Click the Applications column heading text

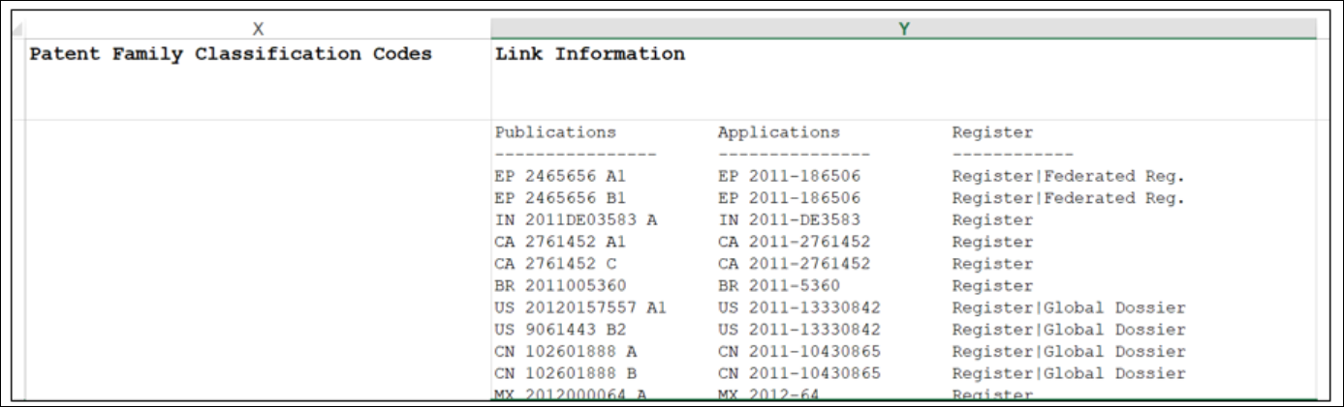778,132
